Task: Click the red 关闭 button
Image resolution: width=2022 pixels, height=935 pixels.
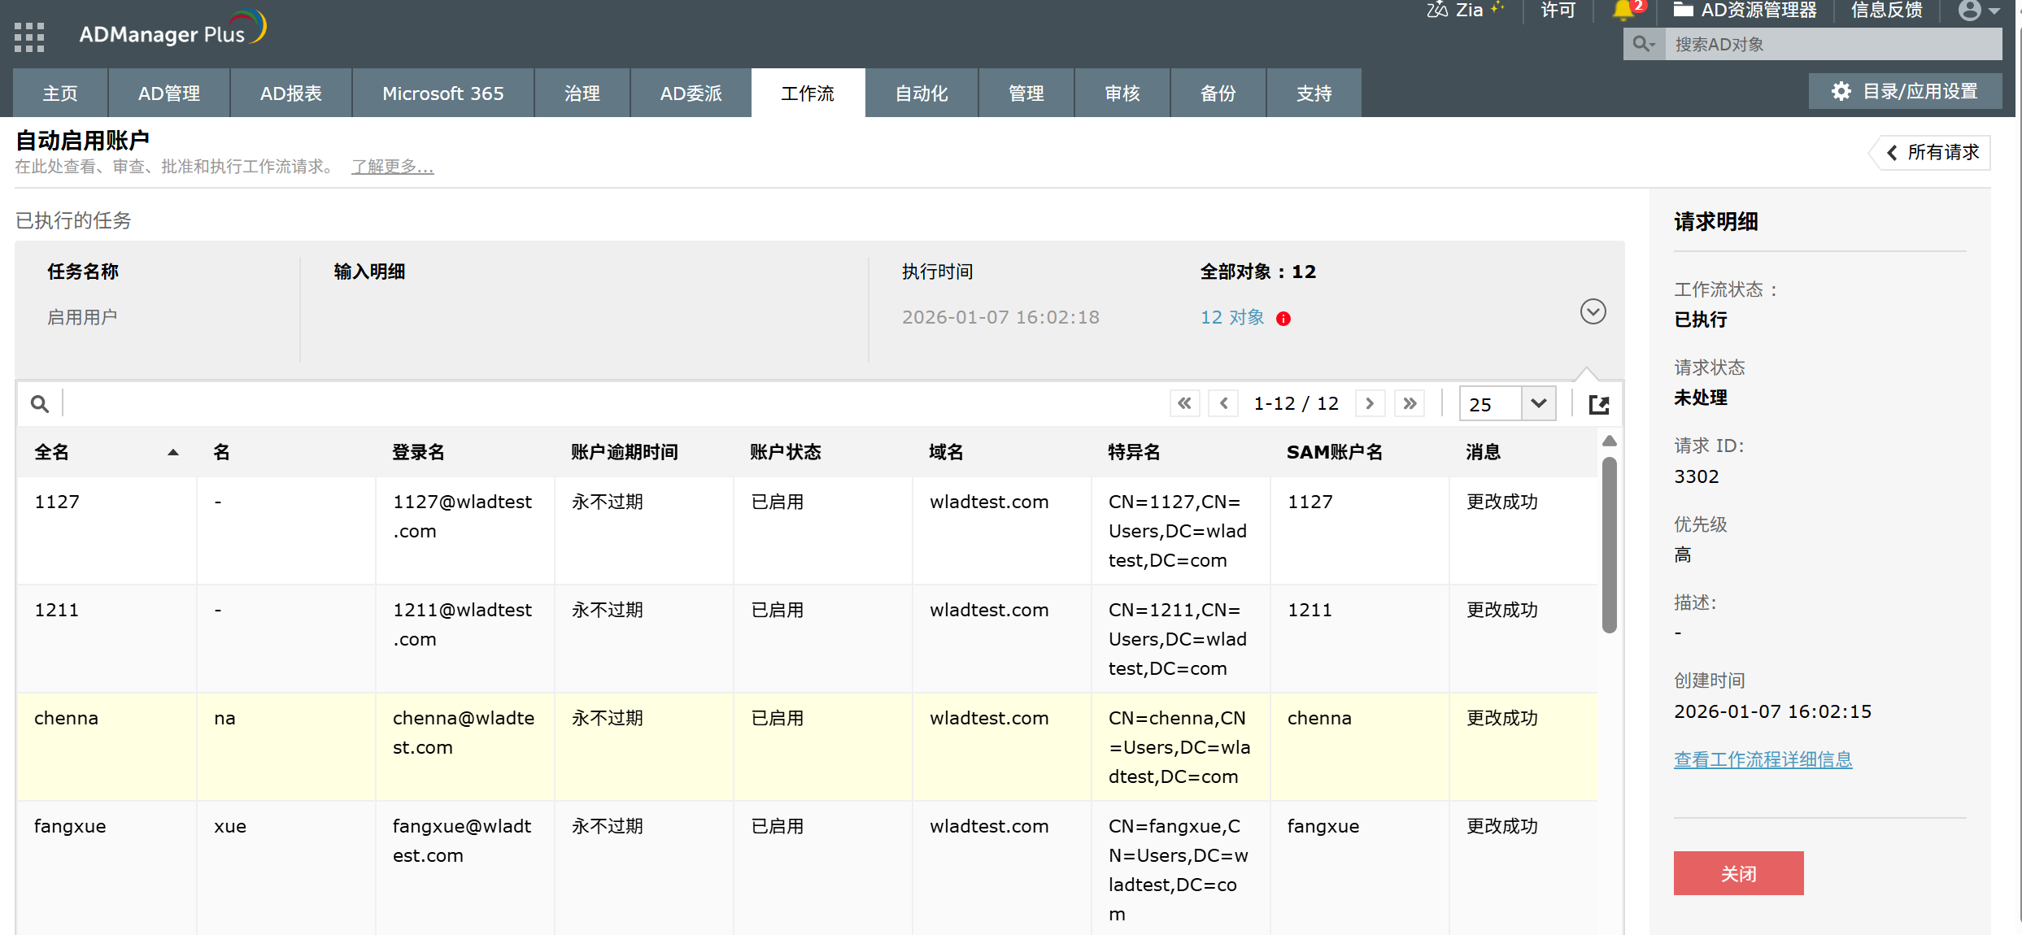Action: coord(1738,873)
